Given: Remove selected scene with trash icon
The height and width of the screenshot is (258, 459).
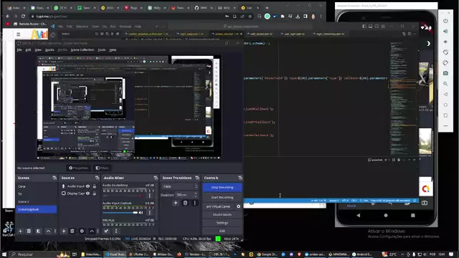Looking at the screenshot, I should click(29, 231).
